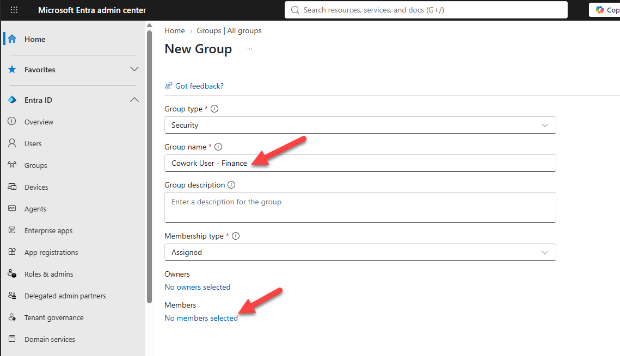Collapse the Entra ID section chevron

tap(134, 99)
